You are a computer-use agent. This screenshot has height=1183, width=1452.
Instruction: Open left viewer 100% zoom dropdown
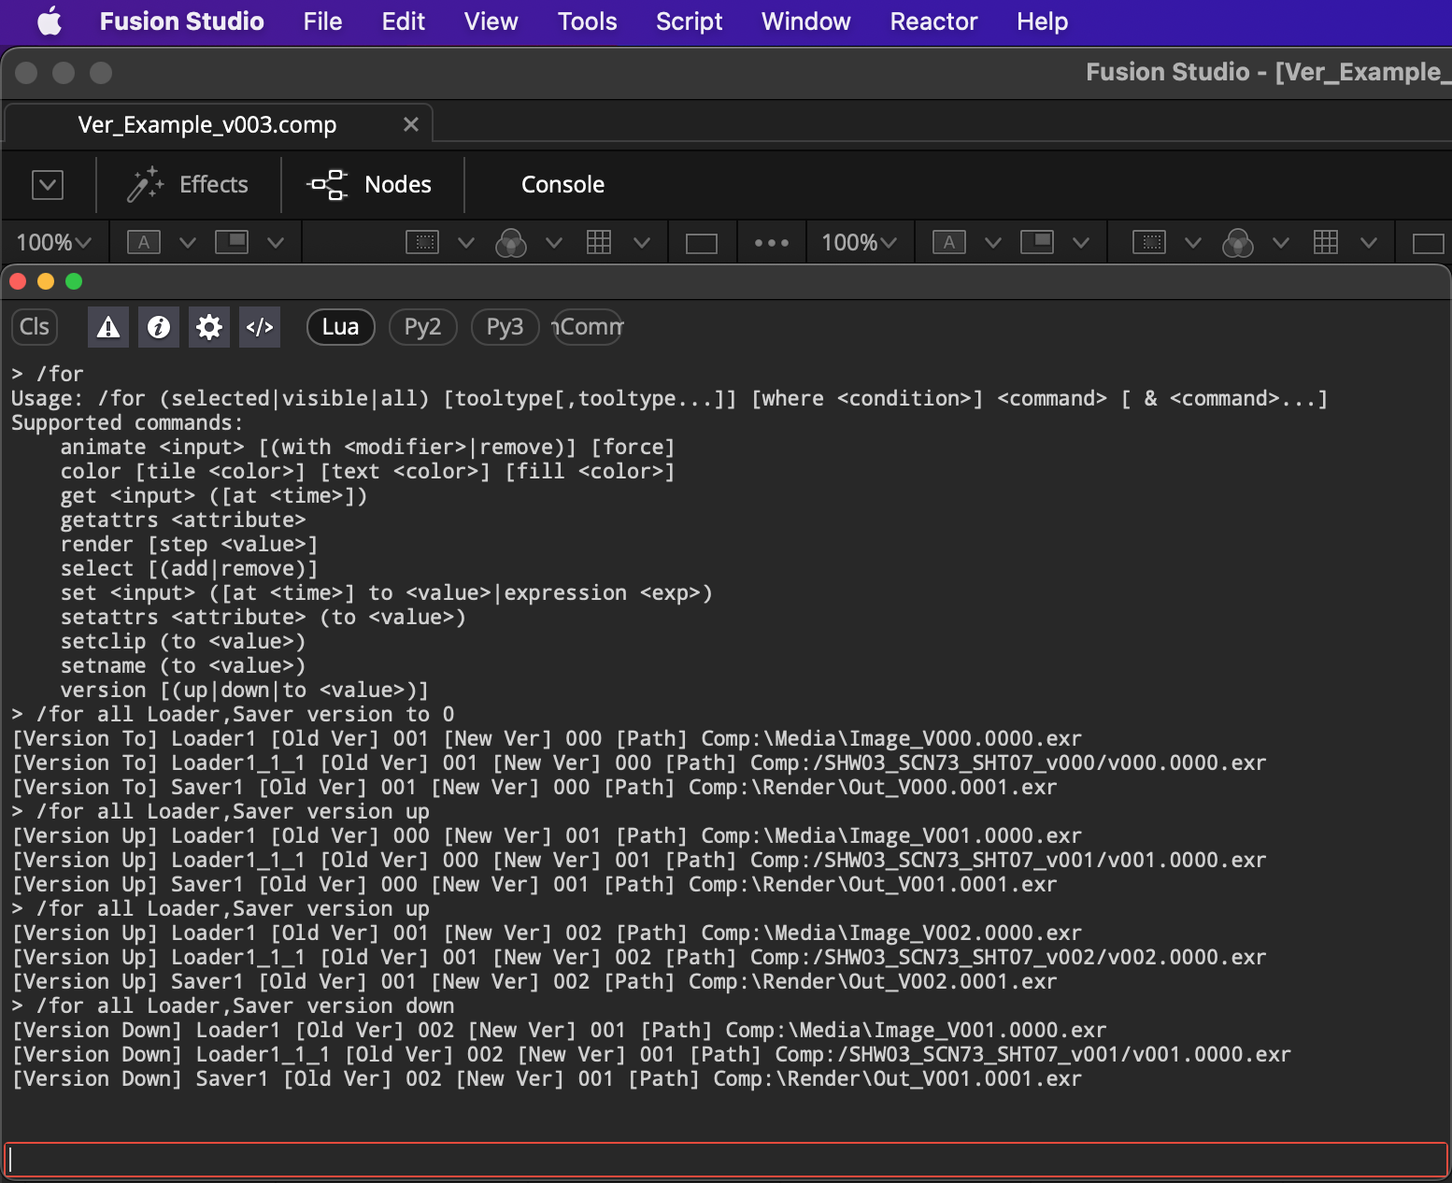[53, 243]
